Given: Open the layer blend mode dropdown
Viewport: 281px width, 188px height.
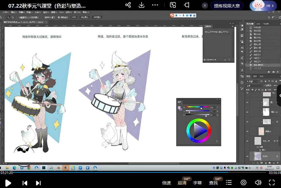Looking at the screenshot, I should (x=252, y=85).
